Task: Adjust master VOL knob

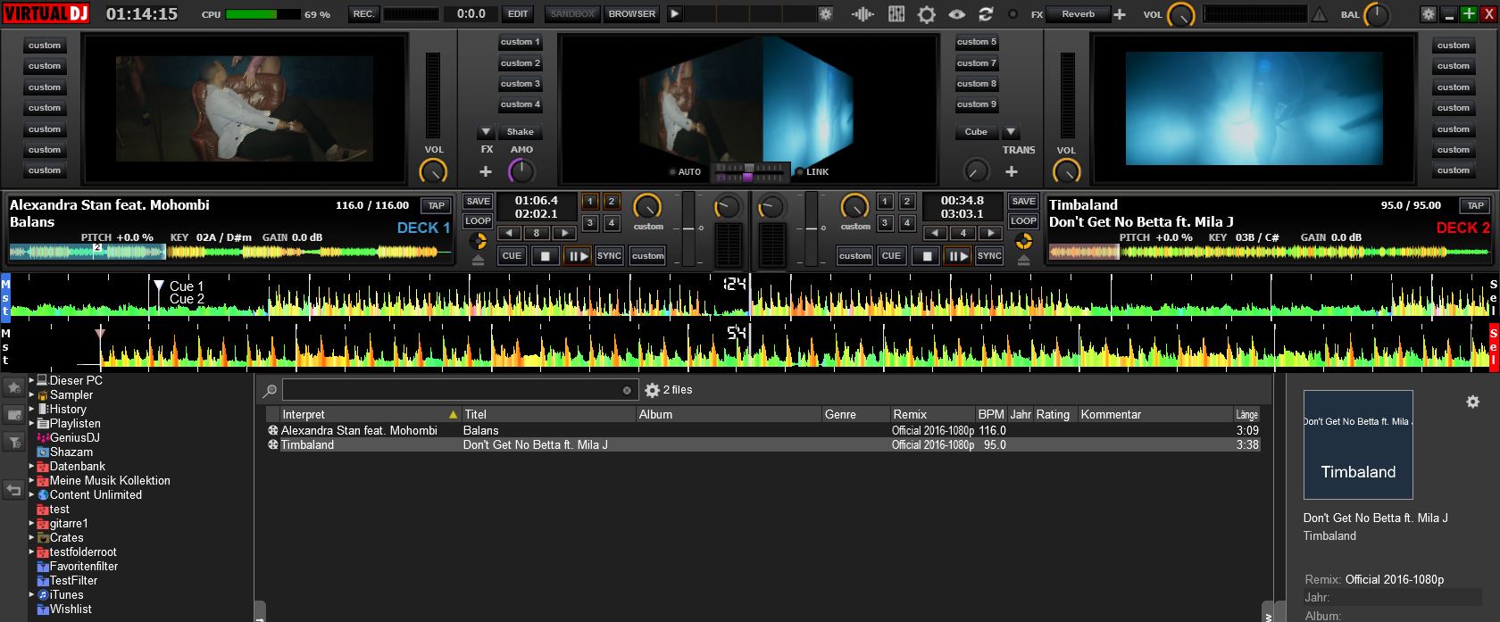Action: [1180, 15]
